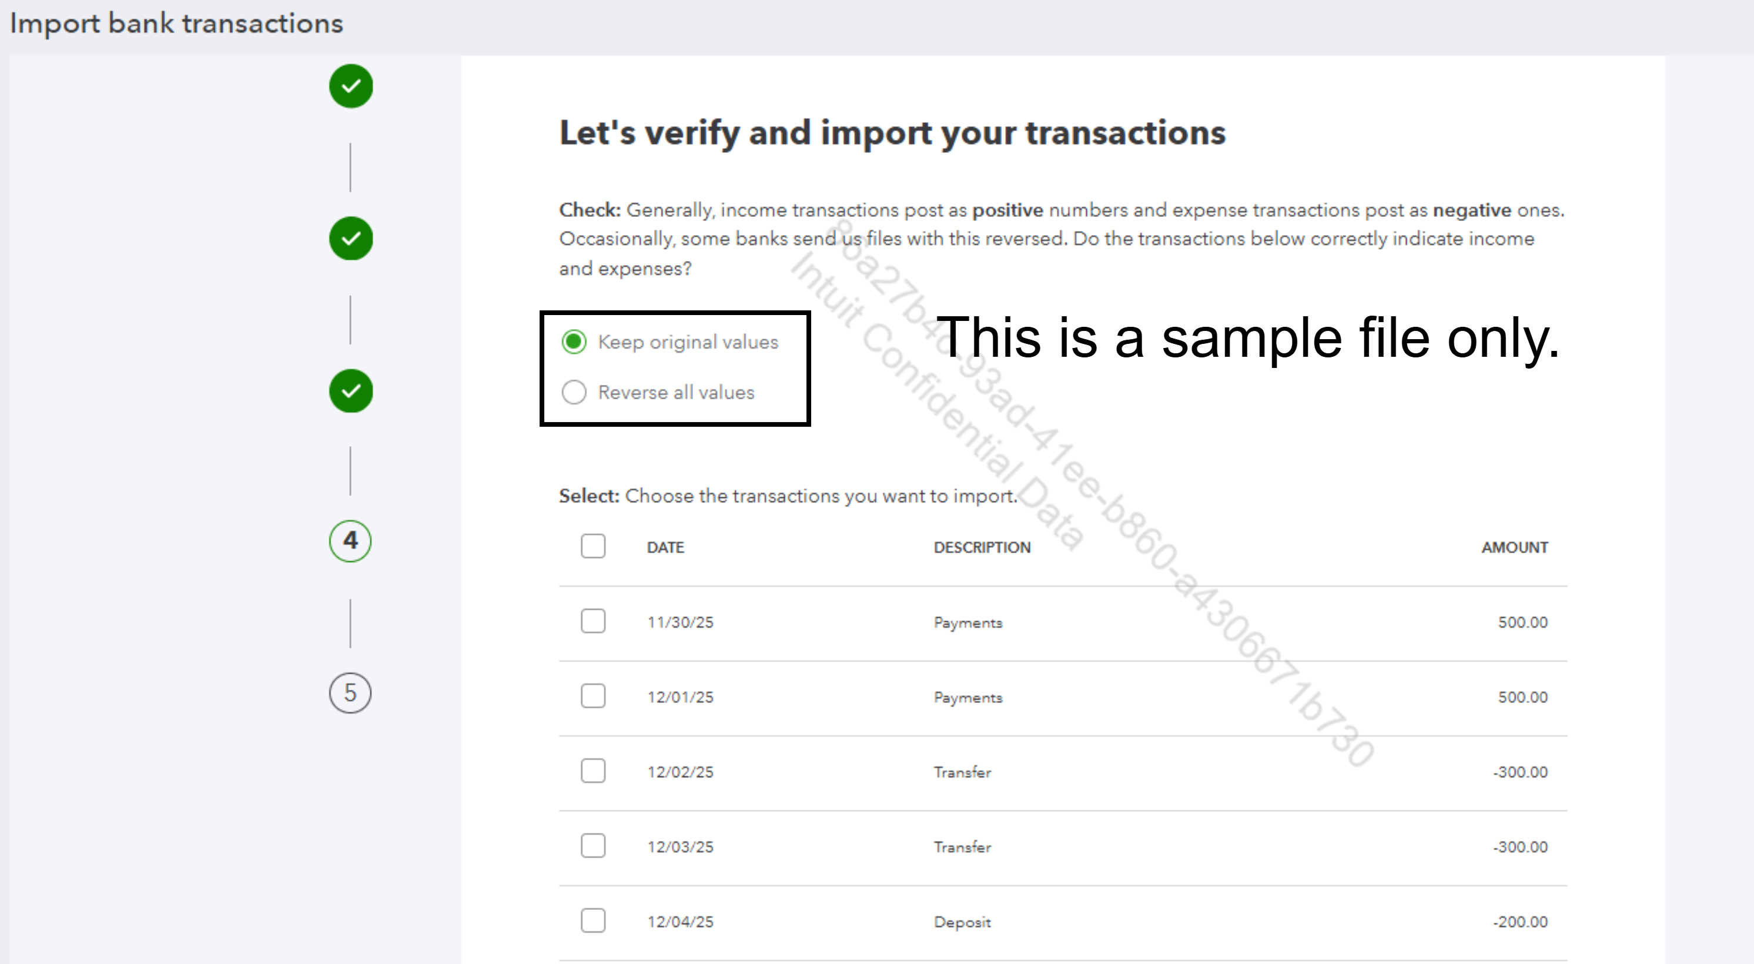The image size is (1754, 964).
Task: Click the 500.00 amount in the 12/01/25 row
Action: click(1522, 697)
